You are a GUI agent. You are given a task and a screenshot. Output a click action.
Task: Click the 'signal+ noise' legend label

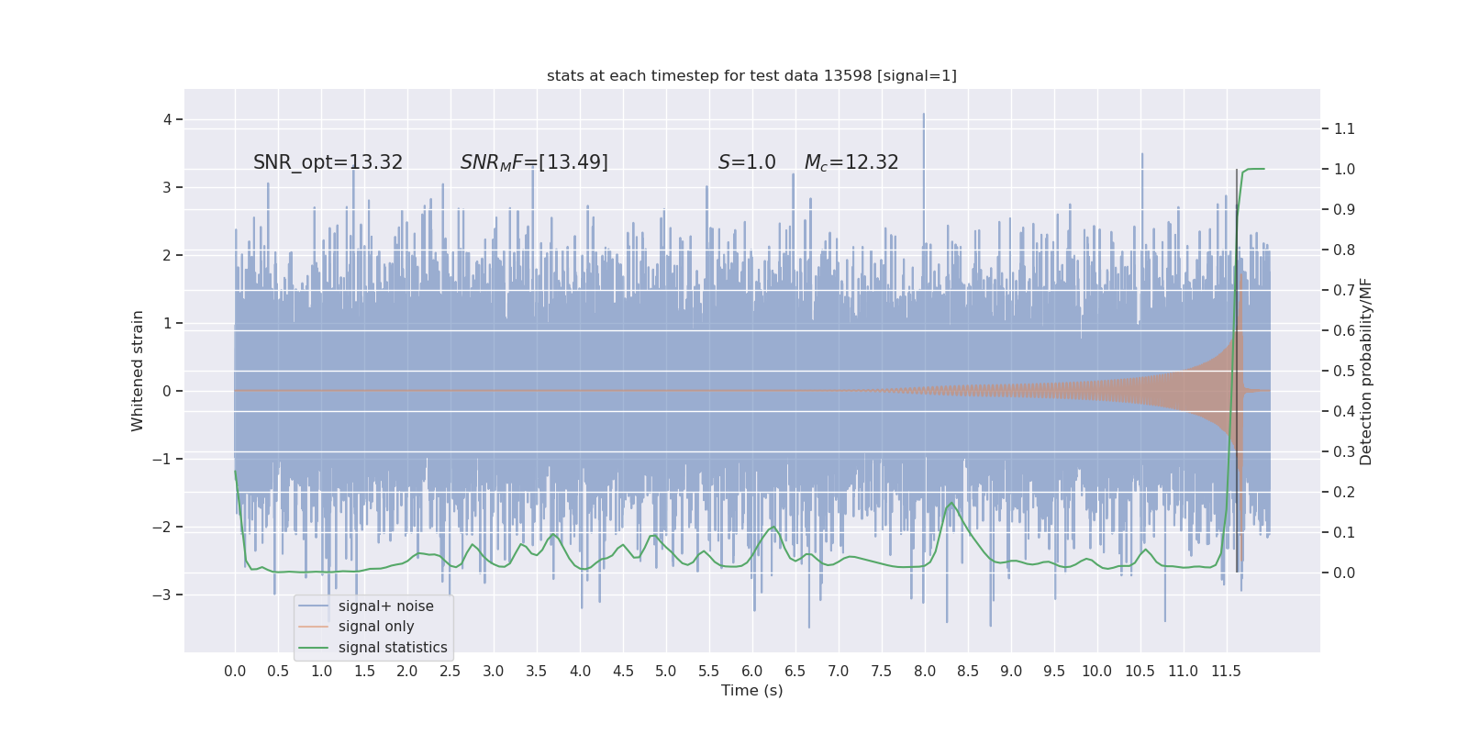(385, 606)
